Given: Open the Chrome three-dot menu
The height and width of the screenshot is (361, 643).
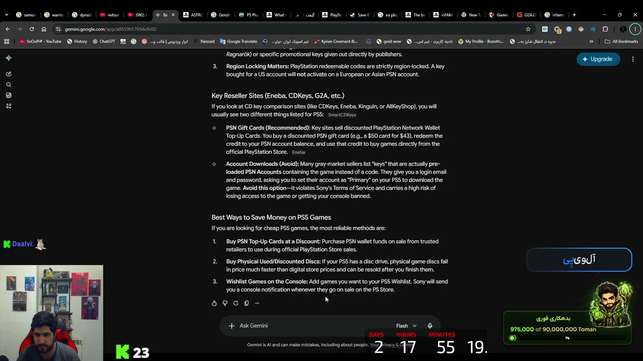Looking at the screenshot, I should tap(635, 29).
